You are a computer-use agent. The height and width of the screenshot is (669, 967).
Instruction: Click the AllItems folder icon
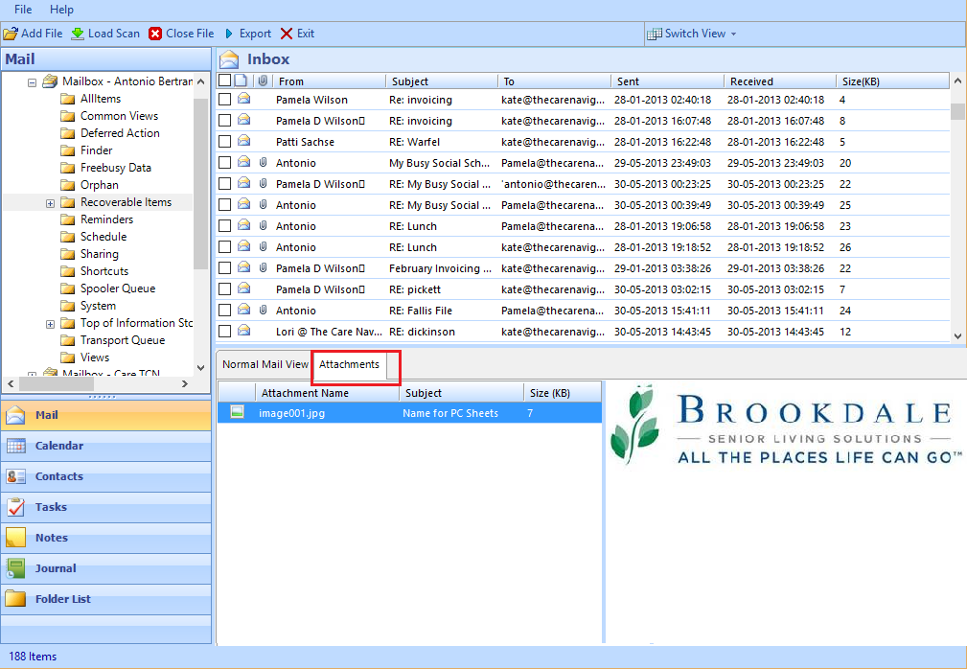tap(68, 99)
